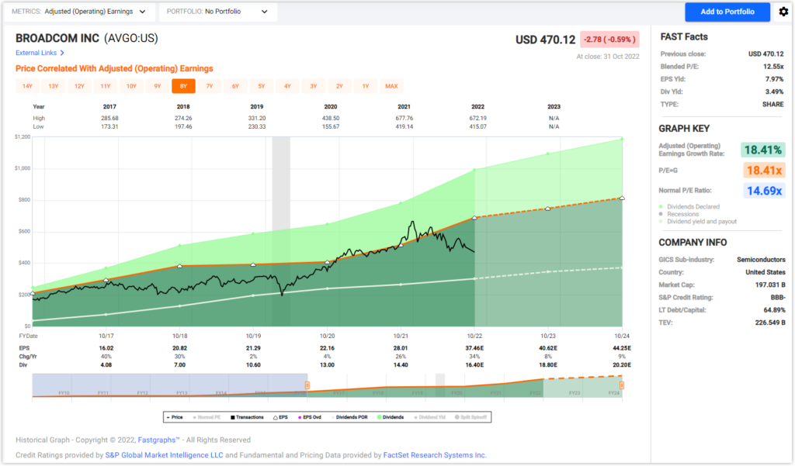795x466 pixels.
Task: Toggle the Split Spinoff legend item
Action: pos(470,417)
